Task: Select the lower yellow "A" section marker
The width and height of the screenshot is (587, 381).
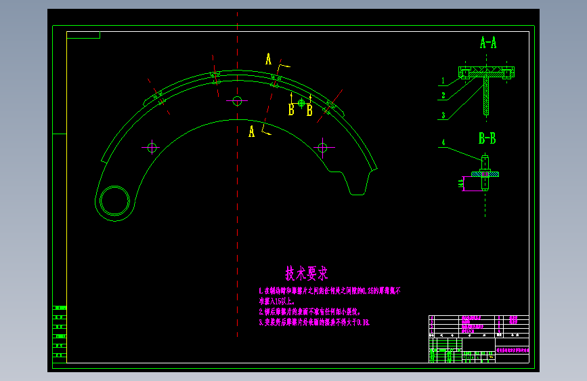Action: coord(252,132)
